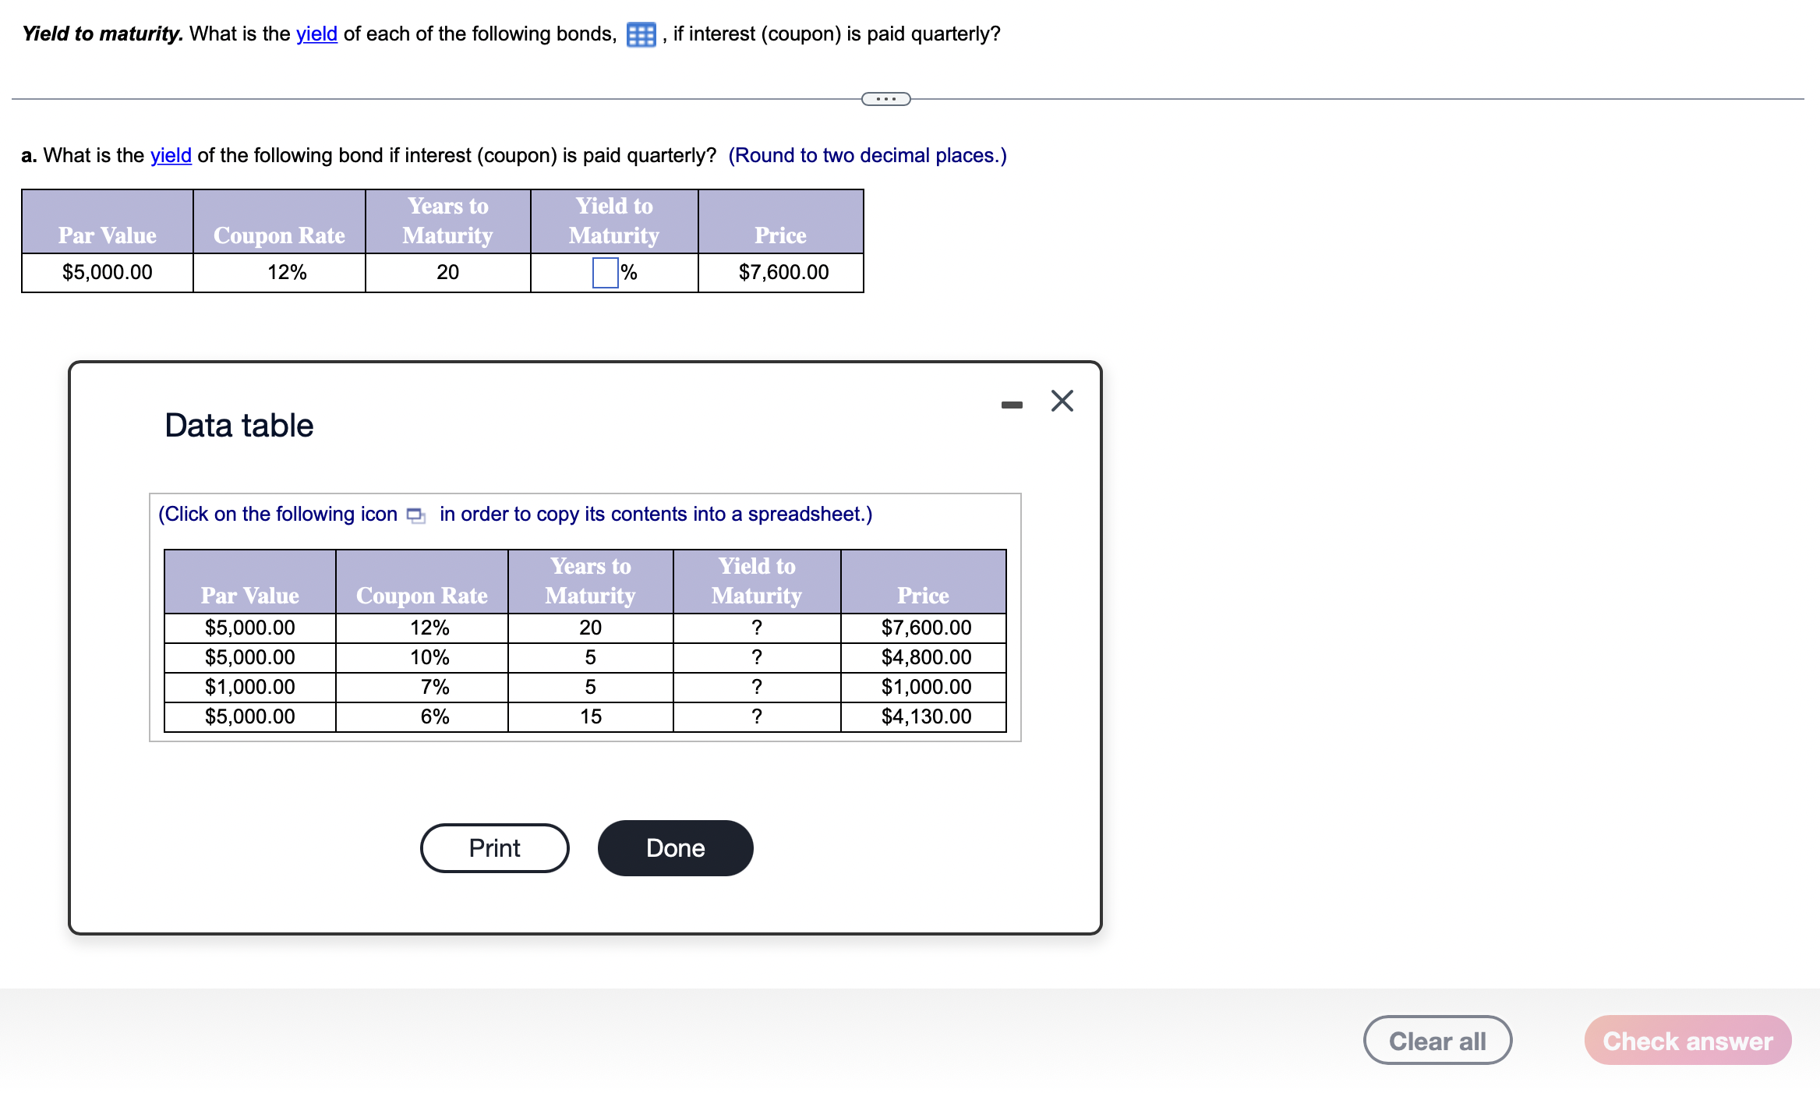This screenshot has height=1093, width=1820.
Task: Click the Par Value column header in Data table
Action: tap(249, 595)
